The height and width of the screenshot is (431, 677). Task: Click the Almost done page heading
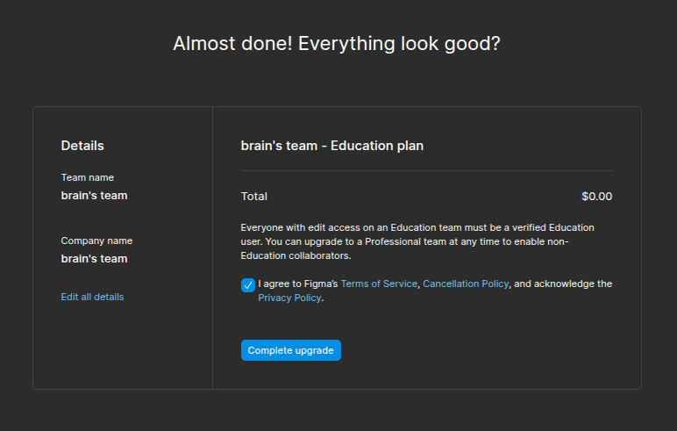(337, 44)
